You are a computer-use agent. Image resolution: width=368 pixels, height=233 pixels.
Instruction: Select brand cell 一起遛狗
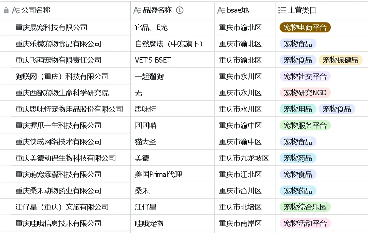tap(172, 76)
